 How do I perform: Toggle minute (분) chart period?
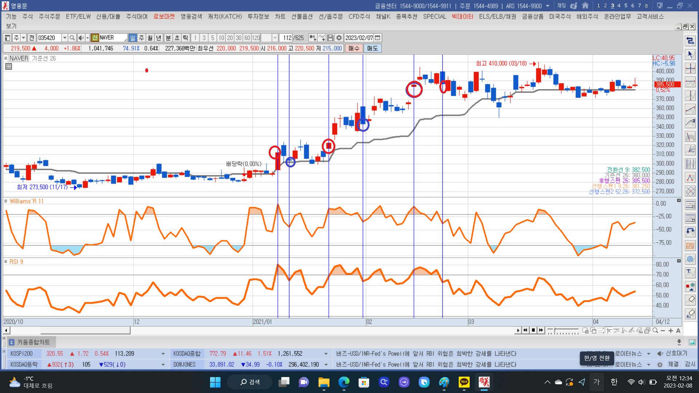click(168, 38)
